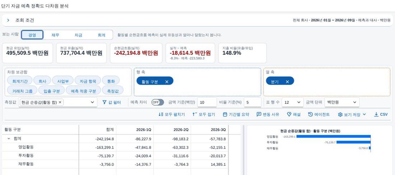395x175 pixels.
Task: Open the 값 필터 funnel filter
Action: pos(112,102)
